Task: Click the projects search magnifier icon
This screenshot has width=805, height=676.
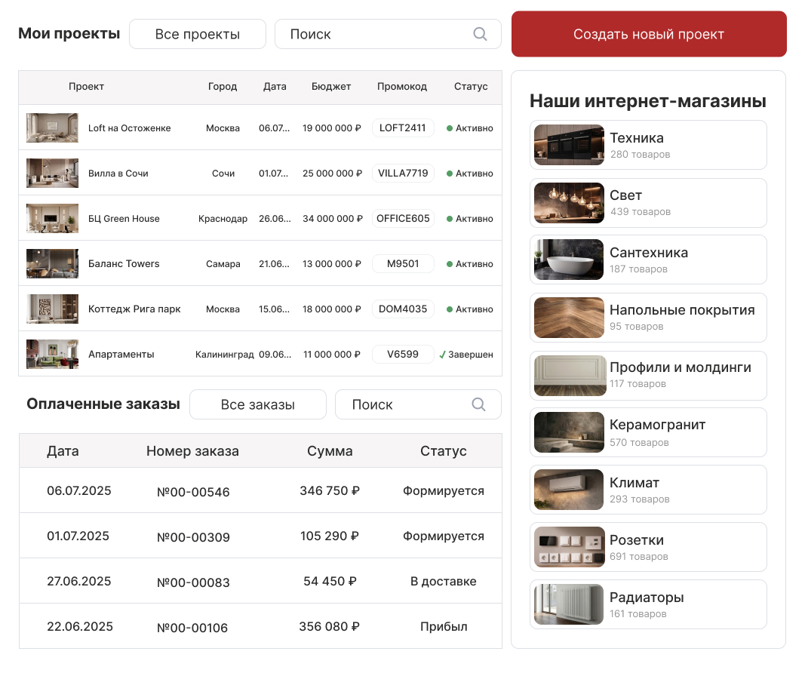Action: click(480, 34)
